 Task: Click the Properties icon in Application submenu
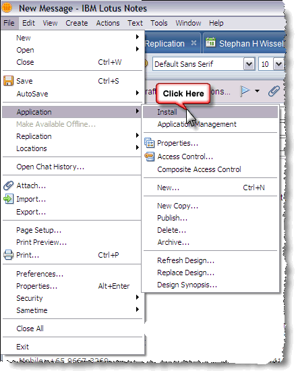pyautogui.click(x=150, y=143)
